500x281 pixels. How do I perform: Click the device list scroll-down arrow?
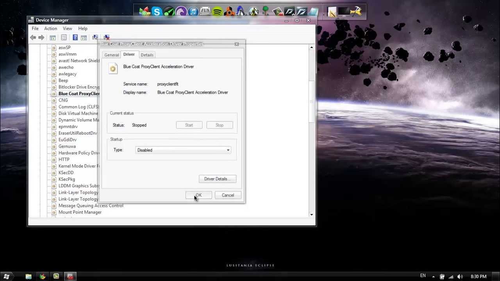pyautogui.click(x=311, y=214)
